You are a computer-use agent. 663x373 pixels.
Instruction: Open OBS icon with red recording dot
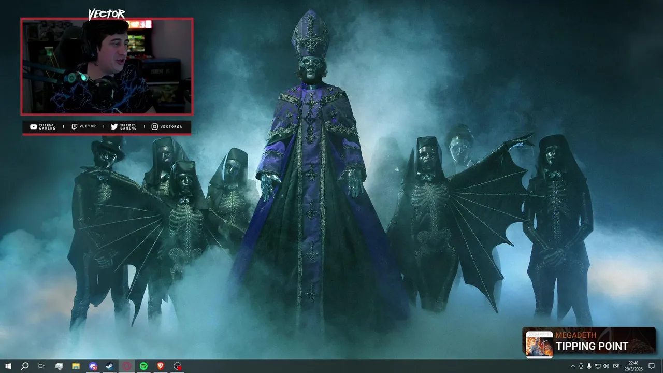tap(178, 366)
